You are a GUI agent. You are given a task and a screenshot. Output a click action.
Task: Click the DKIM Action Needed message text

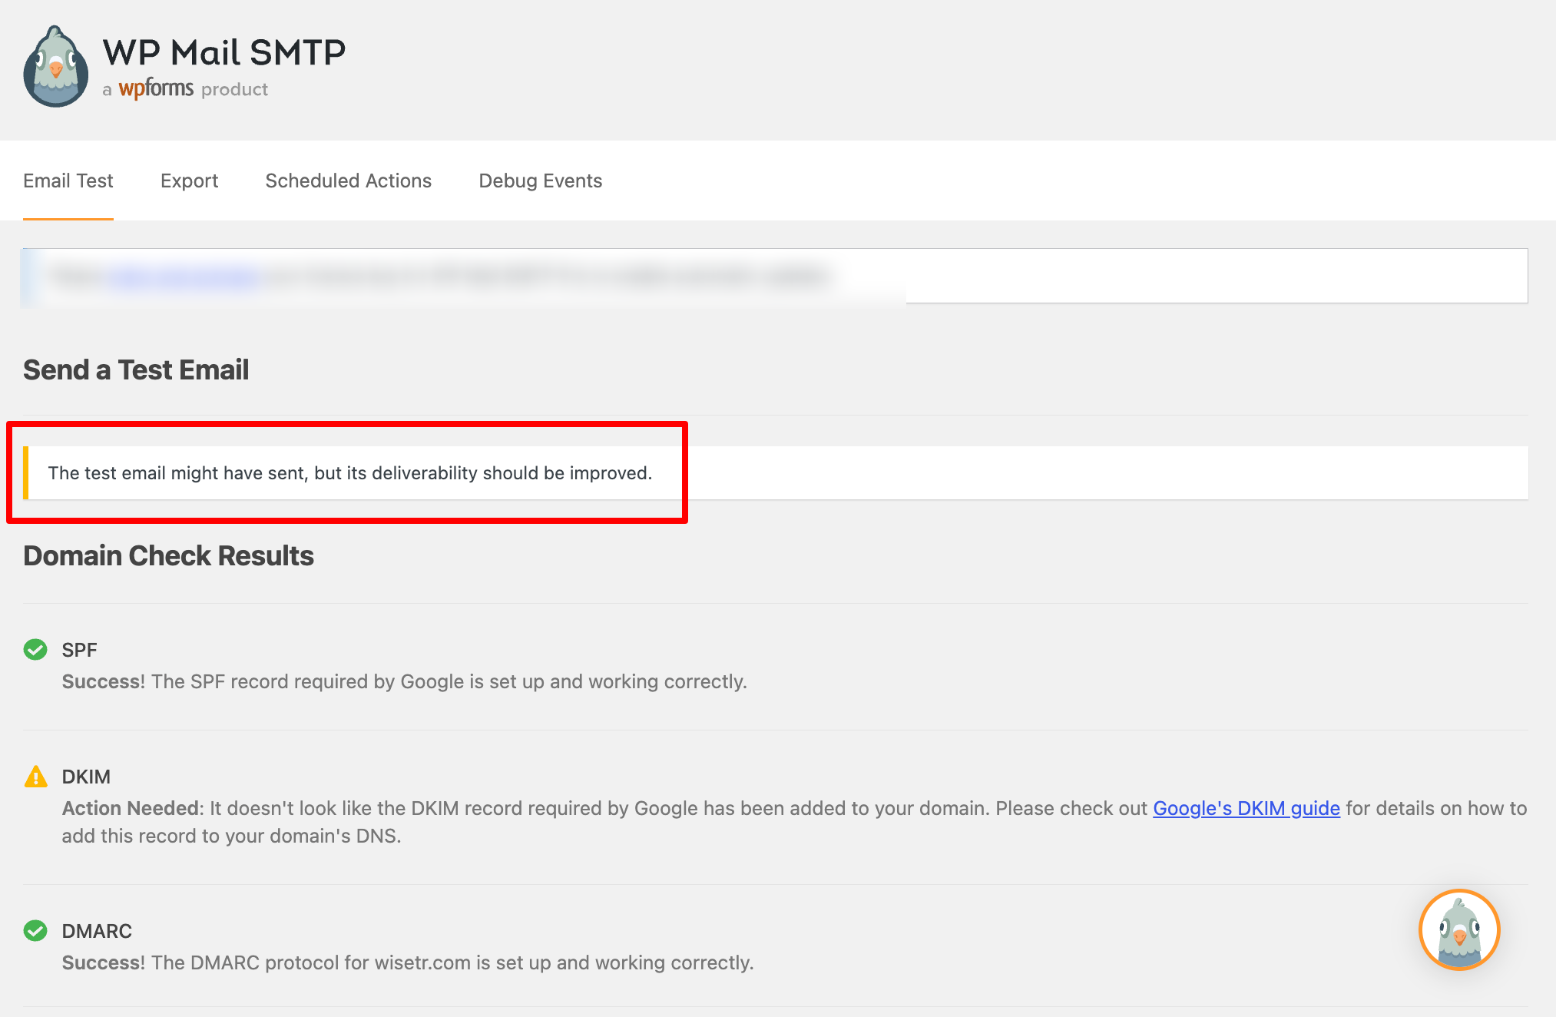(x=795, y=822)
